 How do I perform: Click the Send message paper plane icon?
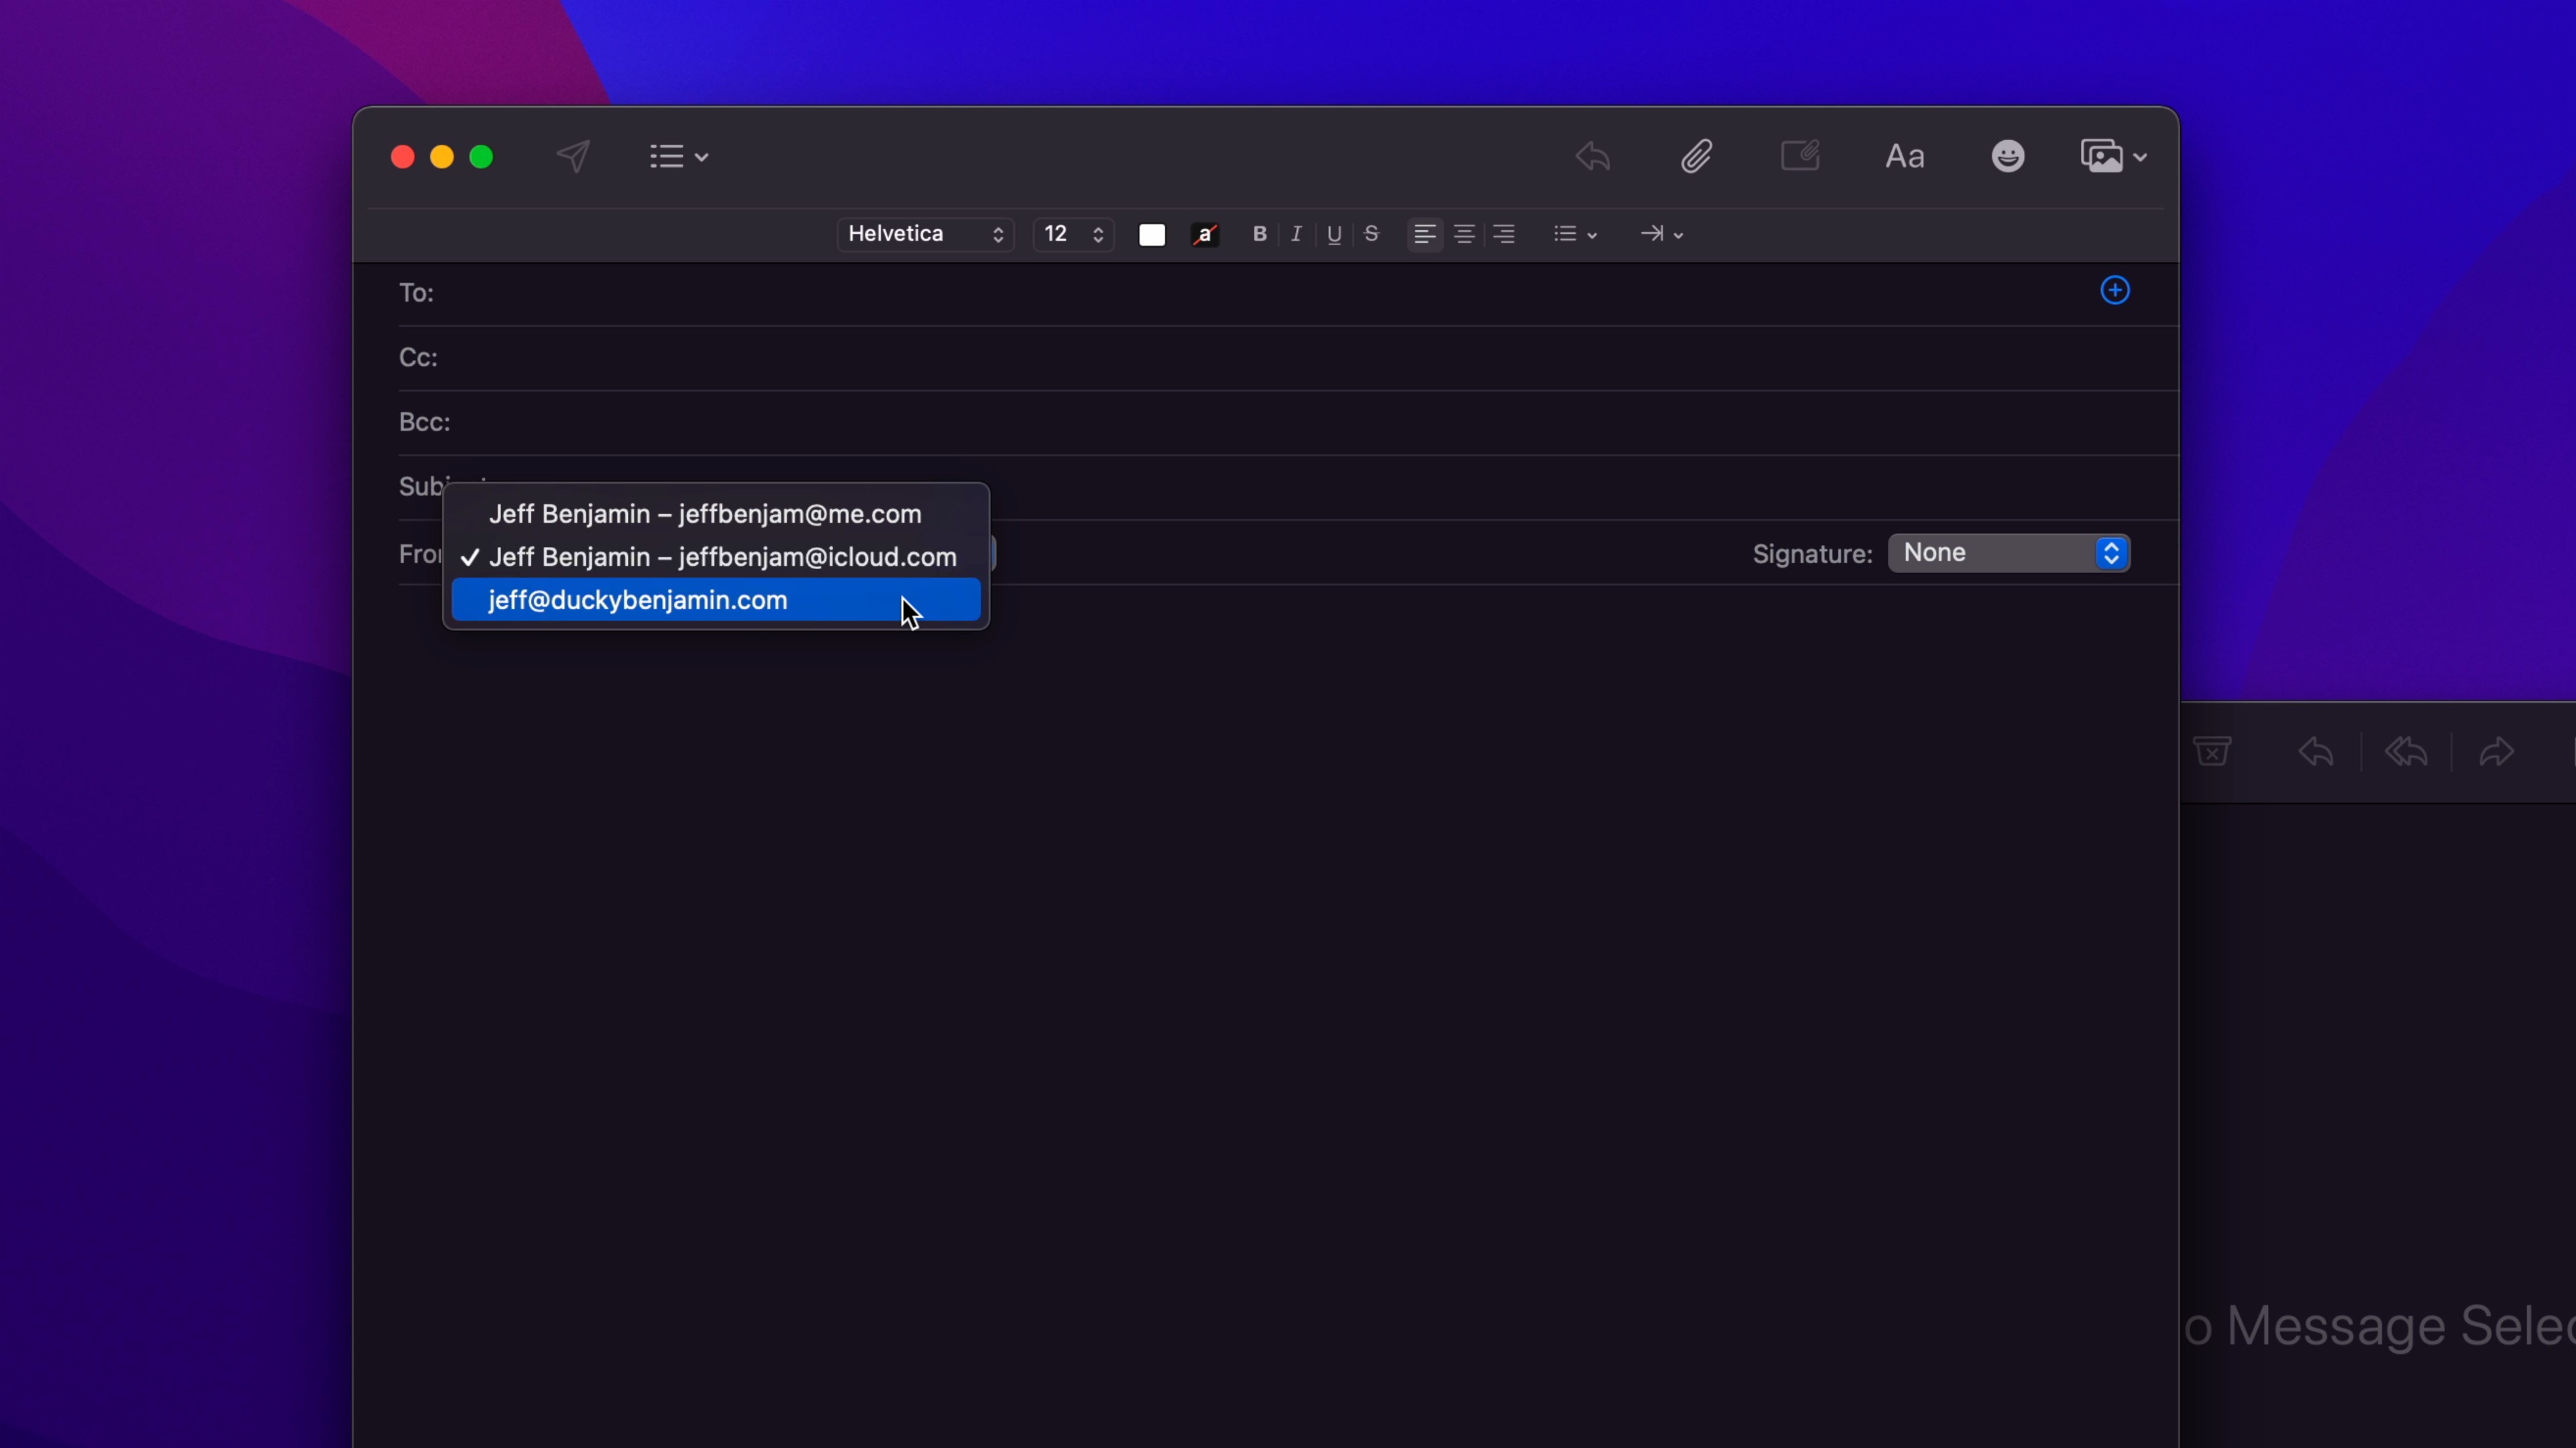pyautogui.click(x=573, y=156)
